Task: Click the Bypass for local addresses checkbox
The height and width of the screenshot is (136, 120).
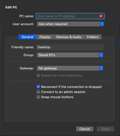Action: pos(38,75)
